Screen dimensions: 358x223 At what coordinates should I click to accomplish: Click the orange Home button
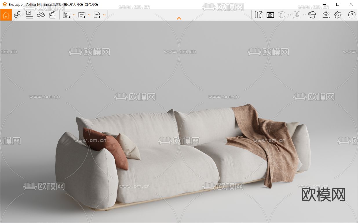[x=6, y=15]
